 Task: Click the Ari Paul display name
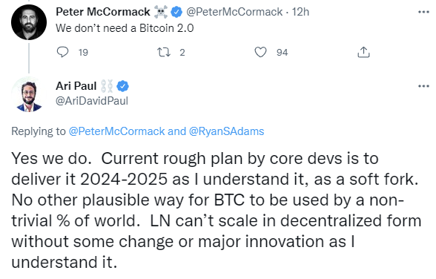[x=76, y=86]
